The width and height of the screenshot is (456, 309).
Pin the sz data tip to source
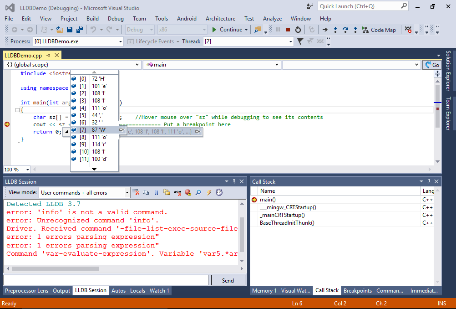(x=198, y=132)
